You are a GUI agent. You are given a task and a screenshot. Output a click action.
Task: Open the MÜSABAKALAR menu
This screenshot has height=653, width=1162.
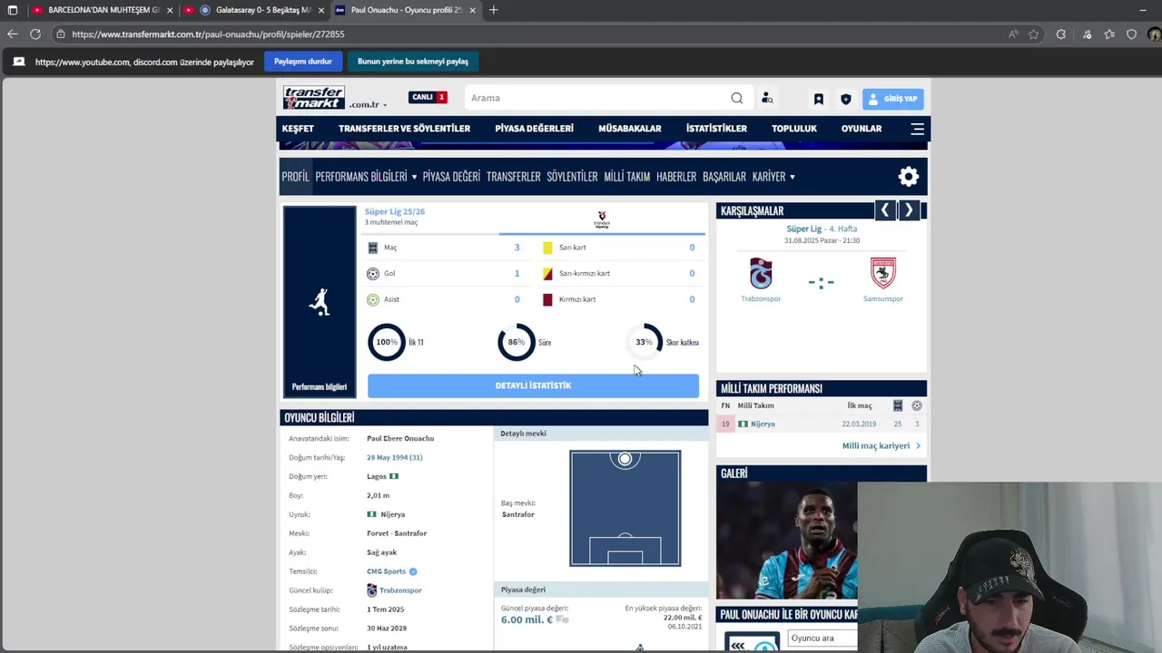tap(629, 129)
